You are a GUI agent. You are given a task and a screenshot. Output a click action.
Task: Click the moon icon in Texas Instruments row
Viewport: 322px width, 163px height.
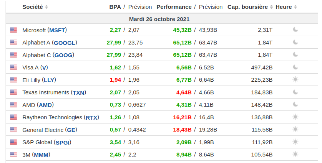tap(295, 92)
